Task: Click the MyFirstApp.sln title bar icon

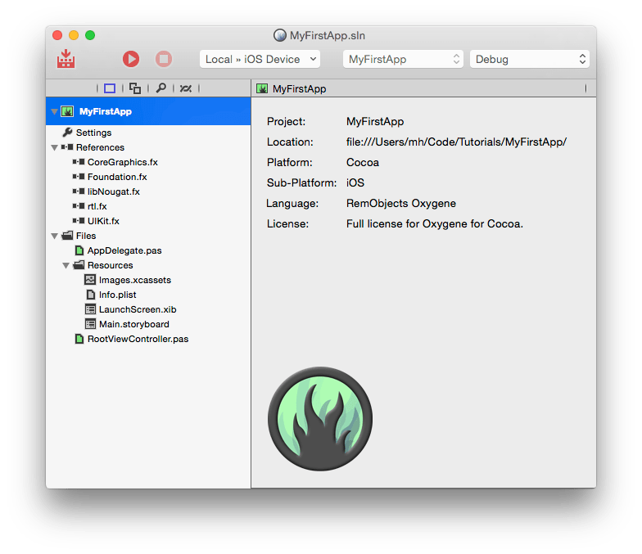Action: pyautogui.click(x=280, y=35)
